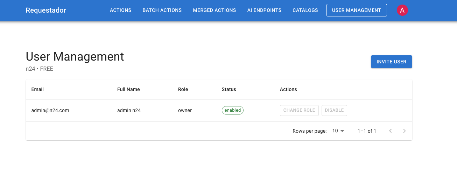457x180 pixels.
Task: Select User Management nav button
Action: coord(356,11)
